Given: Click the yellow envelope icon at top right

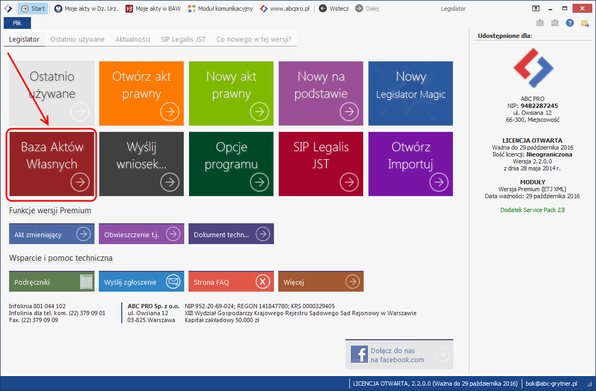Looking at the screenshot, I should pos(585,23).
